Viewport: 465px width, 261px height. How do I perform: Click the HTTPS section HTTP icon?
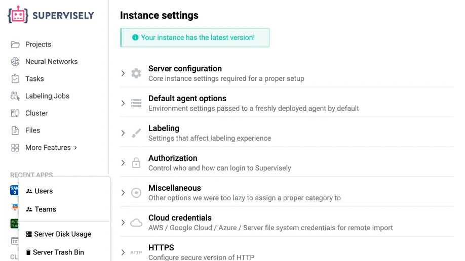point(136,252)
